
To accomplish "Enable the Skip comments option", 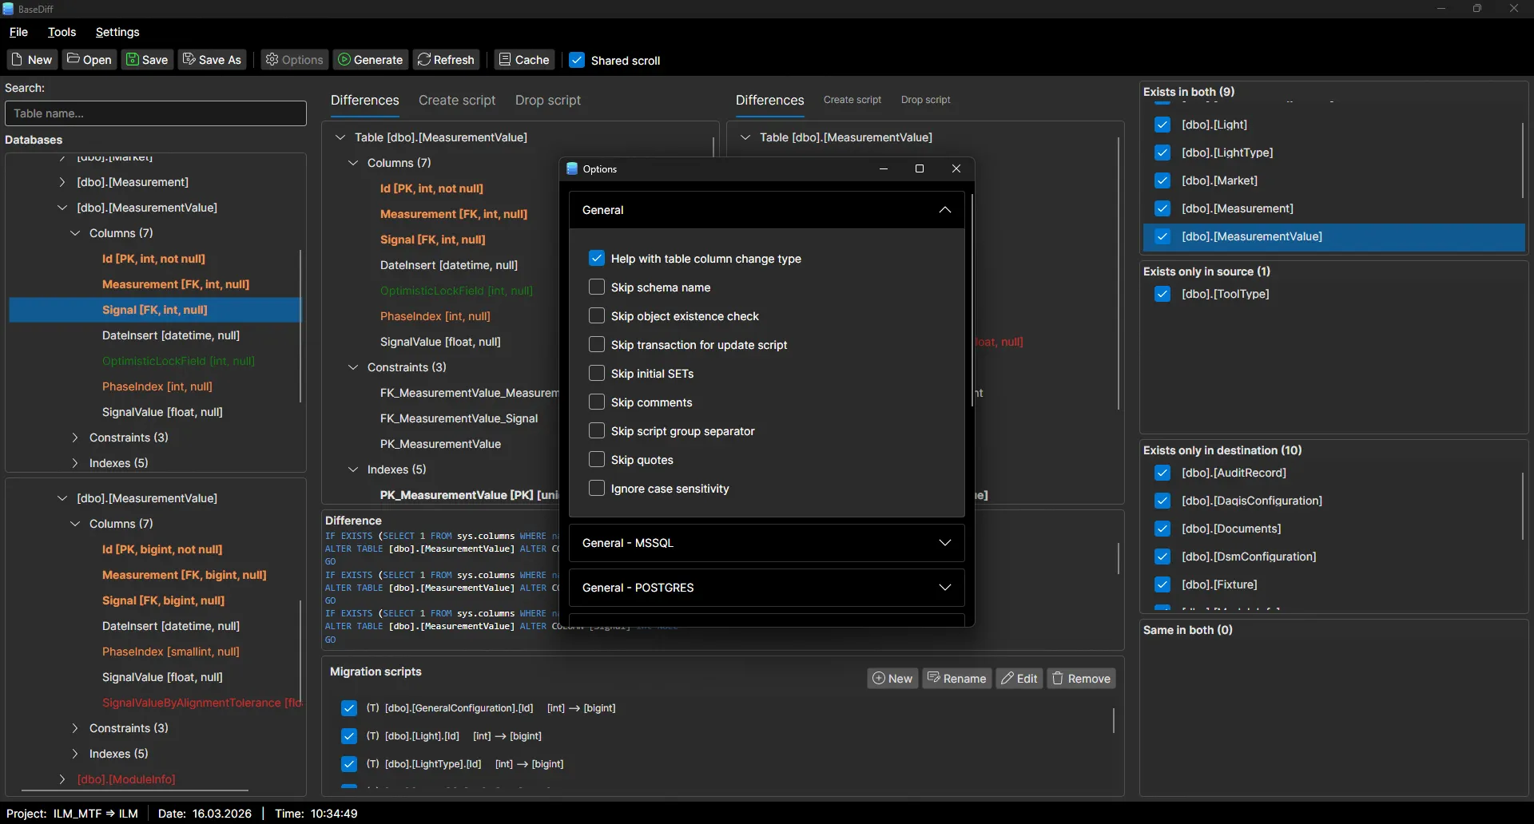I will [597, 402].
